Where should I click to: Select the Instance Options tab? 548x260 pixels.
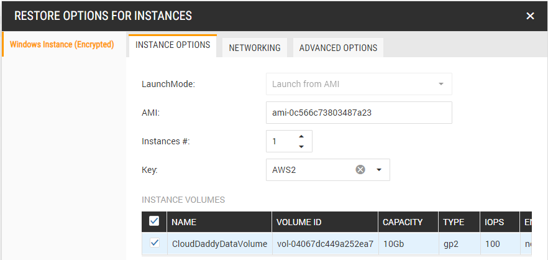pos(173,45)
